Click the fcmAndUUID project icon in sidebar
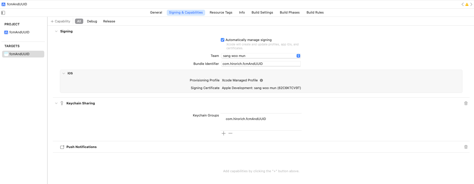Image resolution: width=474 pixels, height=184 pixels. (x=6, y=32)
